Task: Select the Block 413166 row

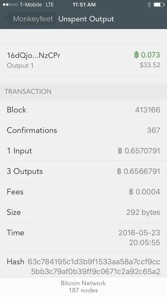Action: (83, 110)
